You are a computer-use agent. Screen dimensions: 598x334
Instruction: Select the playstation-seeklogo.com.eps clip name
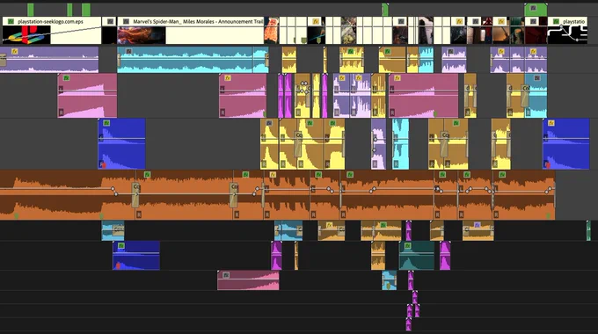[50, 22]
